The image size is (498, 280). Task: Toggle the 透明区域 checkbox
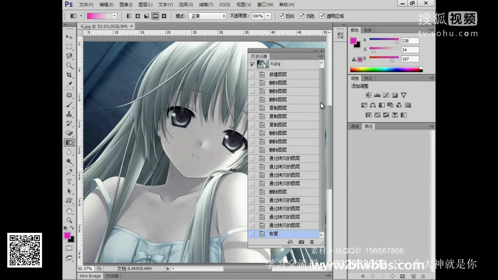322,16
